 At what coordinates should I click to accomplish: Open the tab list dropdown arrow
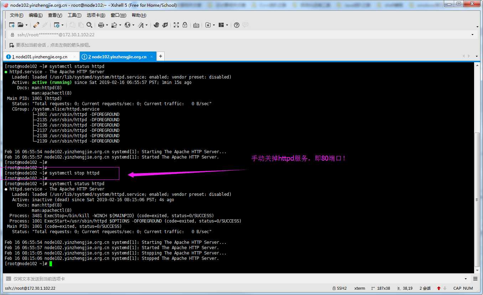[x=477, y=56]
